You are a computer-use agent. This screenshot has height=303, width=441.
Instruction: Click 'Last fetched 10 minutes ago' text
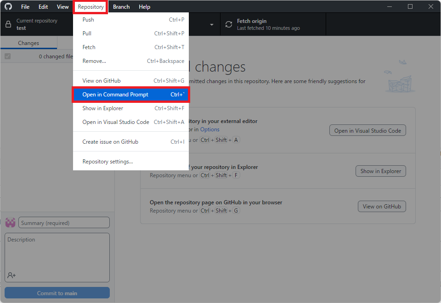tap(268, 28)
